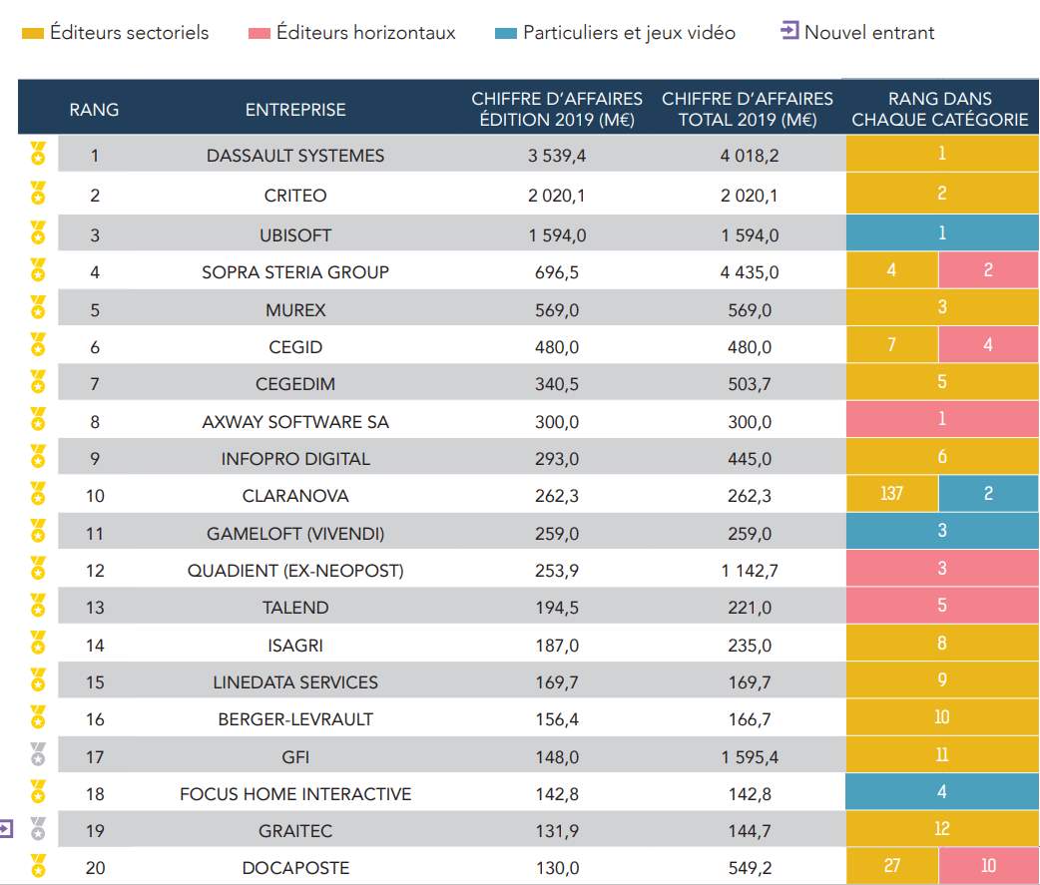Select the total revenue value 4 018,2
The width and height of the screenshot is (1040, 885).
[x=750, y=156]
